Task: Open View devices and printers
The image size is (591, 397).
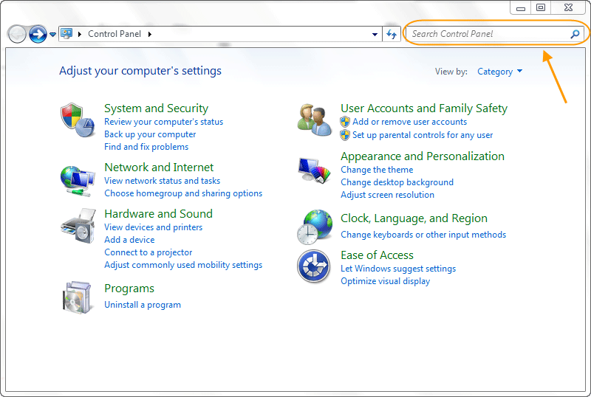Action: (x=154, y=227)
